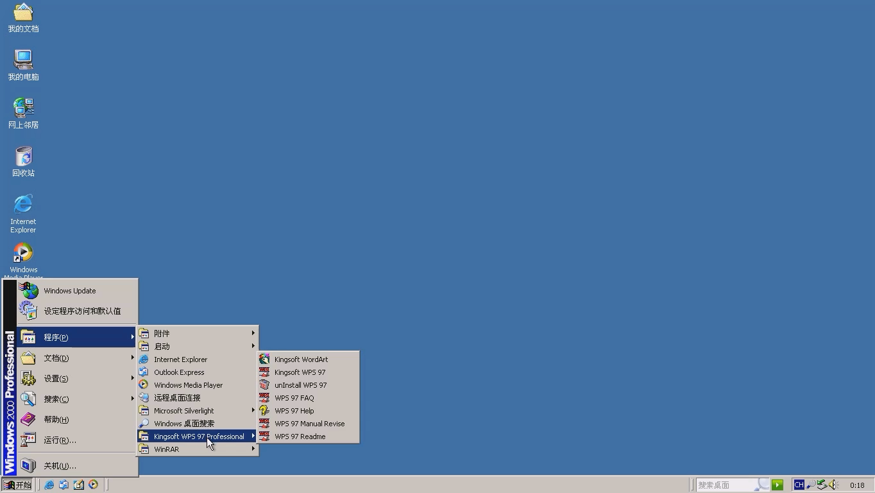Click the 网上邻居 desktop icon
This screenshot has width=875, height=493.
pyautogui.click(x=23, y=113)
